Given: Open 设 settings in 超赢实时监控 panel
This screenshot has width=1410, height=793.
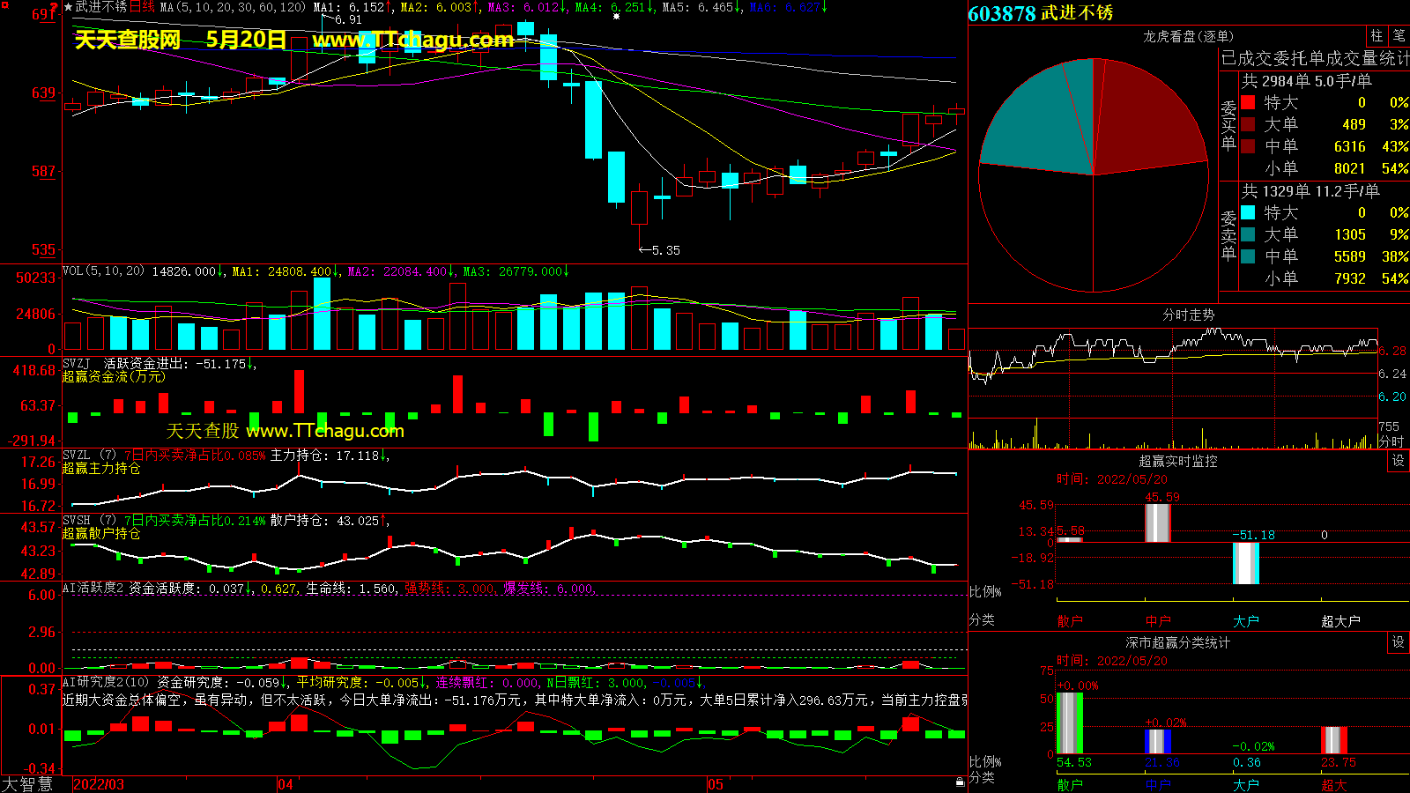Looking at the screenshot, I should (x=1398, y=461).
